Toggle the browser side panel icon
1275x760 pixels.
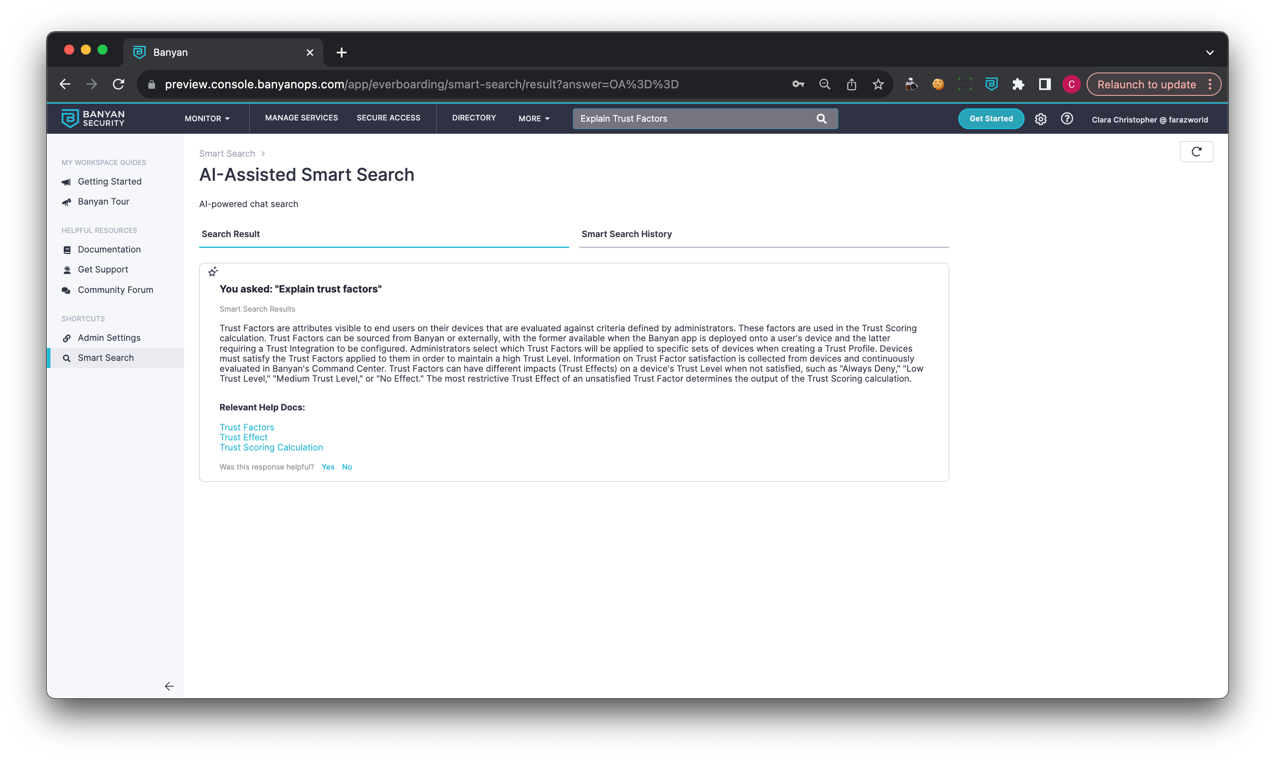1044,85
